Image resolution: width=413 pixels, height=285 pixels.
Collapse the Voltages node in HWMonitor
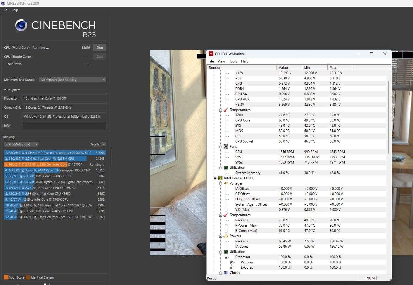(x=220, y=184)
